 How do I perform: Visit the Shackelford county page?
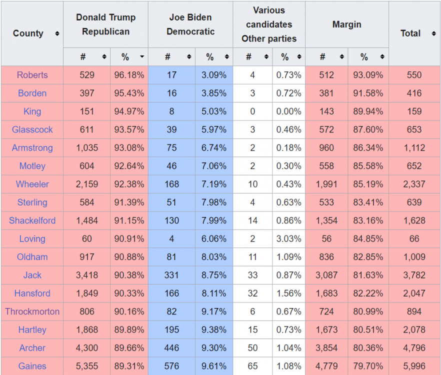[x=32, y=220]
